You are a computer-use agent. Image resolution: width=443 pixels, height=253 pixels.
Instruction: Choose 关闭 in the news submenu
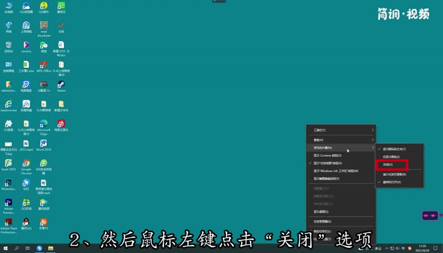coord(389,164)
